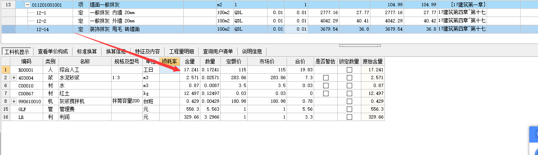Click the 含量 value 556.3 for 管理费
538x155 pixels.
pos(190,109)
